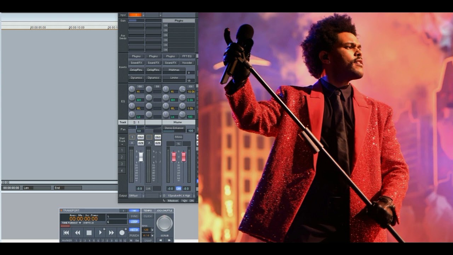Click the routing arrow icon left of Mixdown
453x255 pixels.
tap(164, 200)
